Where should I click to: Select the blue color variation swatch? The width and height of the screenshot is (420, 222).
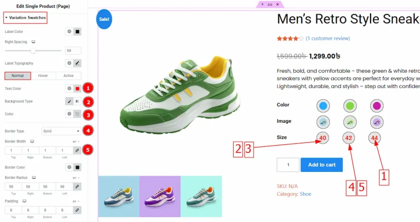(x=323, y=106)
